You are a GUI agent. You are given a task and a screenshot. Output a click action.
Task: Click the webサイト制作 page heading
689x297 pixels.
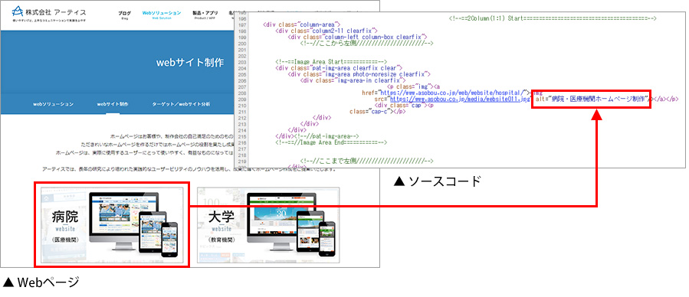point(189,63)
